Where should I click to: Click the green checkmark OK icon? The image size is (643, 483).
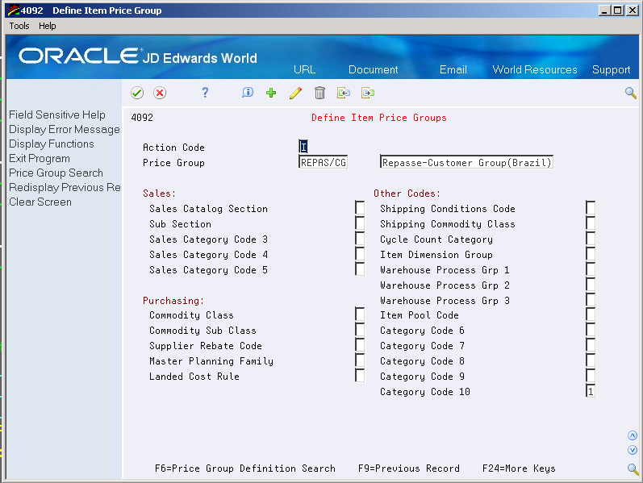[x=137, y=93]
